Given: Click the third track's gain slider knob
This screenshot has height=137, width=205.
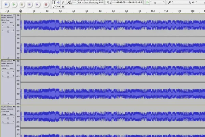Looking at the screenshot, I should 8,119.
